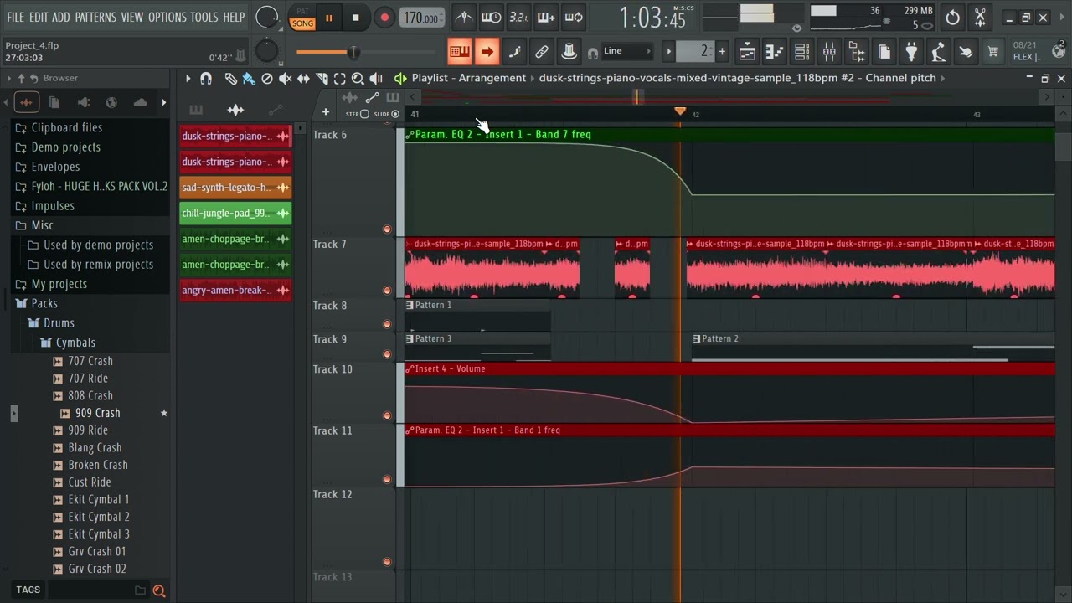Stop playback with the stop button
1072x603 pixels.
(355, 18)
